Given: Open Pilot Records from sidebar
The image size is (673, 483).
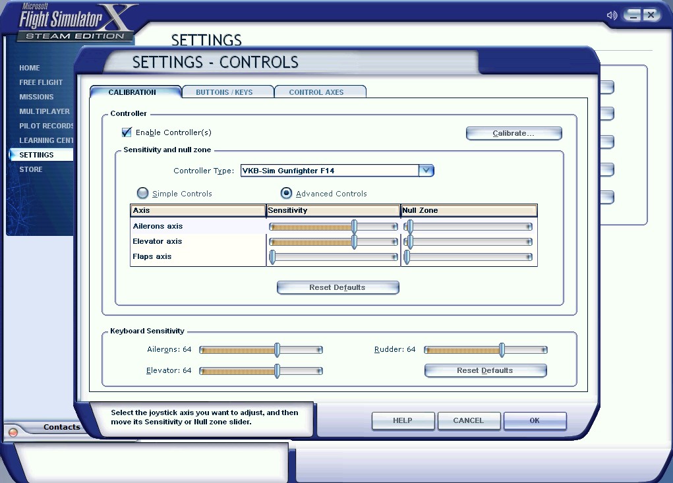Looking at the screenshot, I should [46, 126].
